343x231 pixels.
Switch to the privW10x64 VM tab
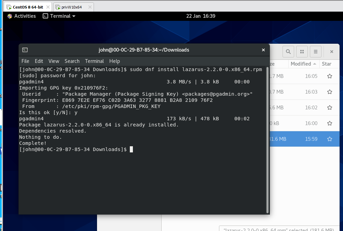(x=71, y=7)
